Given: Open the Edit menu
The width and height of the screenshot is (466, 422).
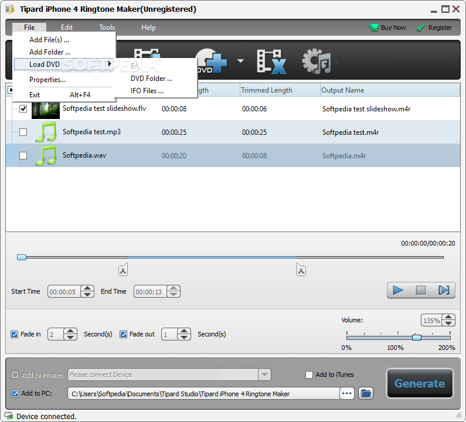Looking at the screenshot, I should coord(67,28).
